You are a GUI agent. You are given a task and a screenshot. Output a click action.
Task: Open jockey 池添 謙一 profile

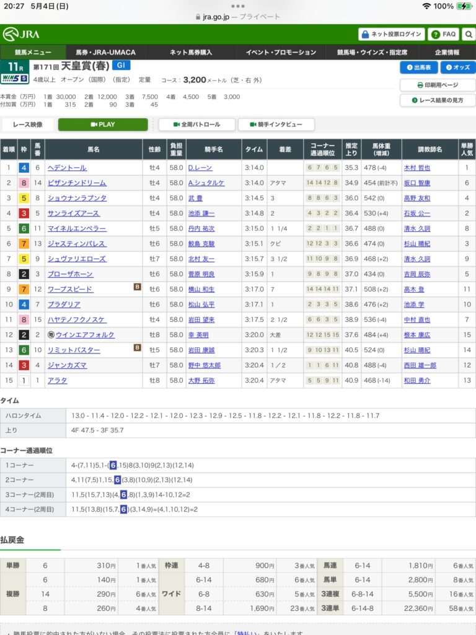pos(201,213)
